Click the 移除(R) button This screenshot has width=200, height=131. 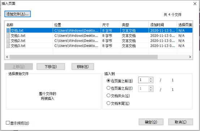tap(83, 67)
